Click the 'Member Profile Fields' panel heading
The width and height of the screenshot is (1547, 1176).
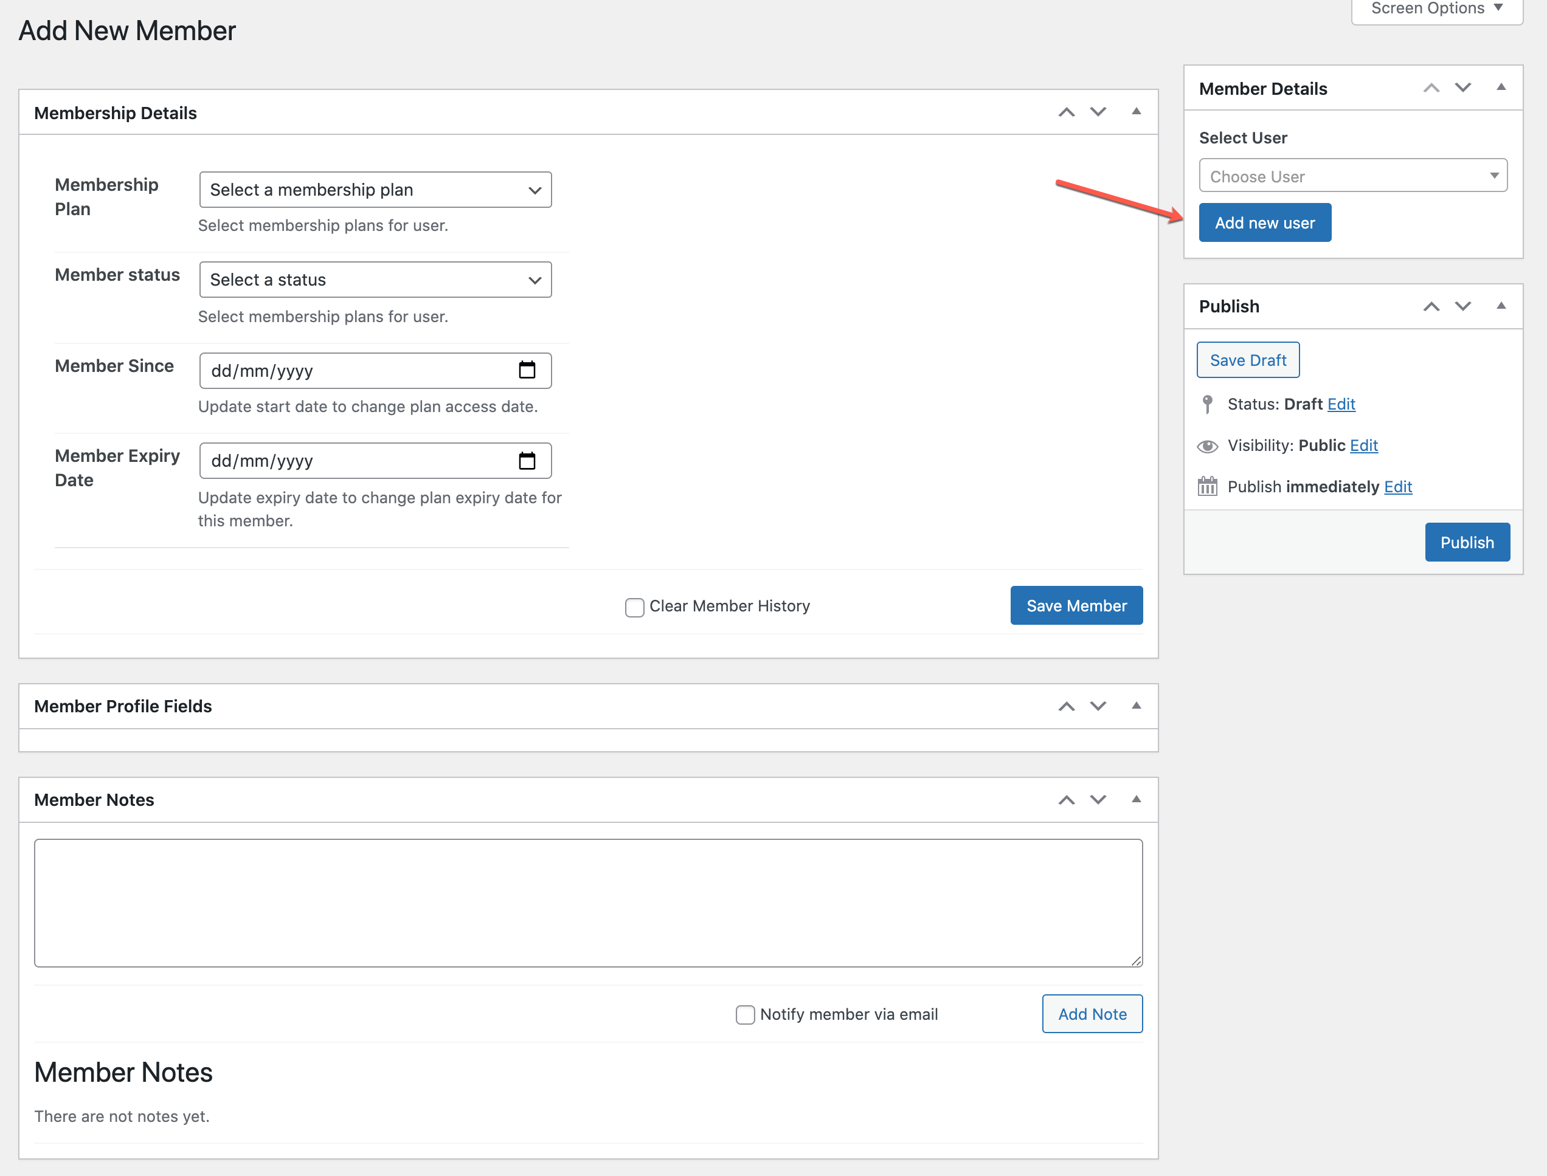pyautogui.click(x=123, y=706)
